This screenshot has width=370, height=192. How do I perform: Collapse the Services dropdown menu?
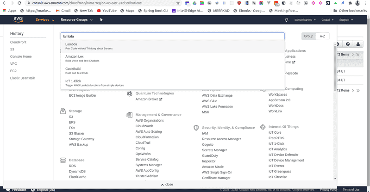[x=44, y=20]
